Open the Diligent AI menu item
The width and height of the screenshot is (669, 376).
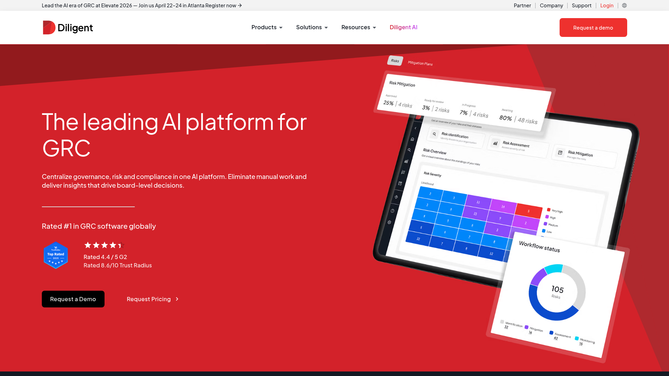pos(403,27)
